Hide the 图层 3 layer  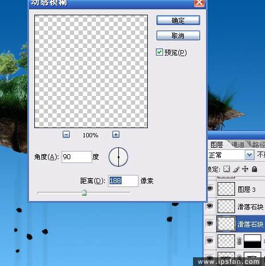coord(210,189)
